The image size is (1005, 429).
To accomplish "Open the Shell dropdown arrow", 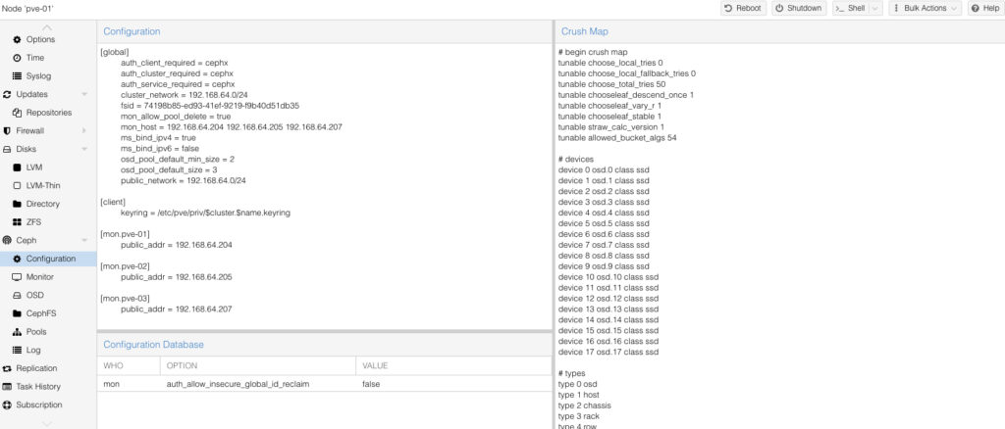I will coord(873,8).
